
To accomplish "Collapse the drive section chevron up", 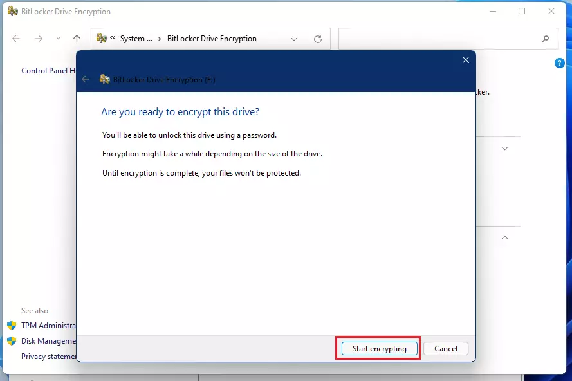I will coord(504,237).
